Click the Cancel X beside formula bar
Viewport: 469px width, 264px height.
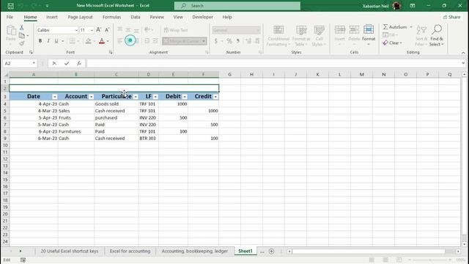point(54,63)
